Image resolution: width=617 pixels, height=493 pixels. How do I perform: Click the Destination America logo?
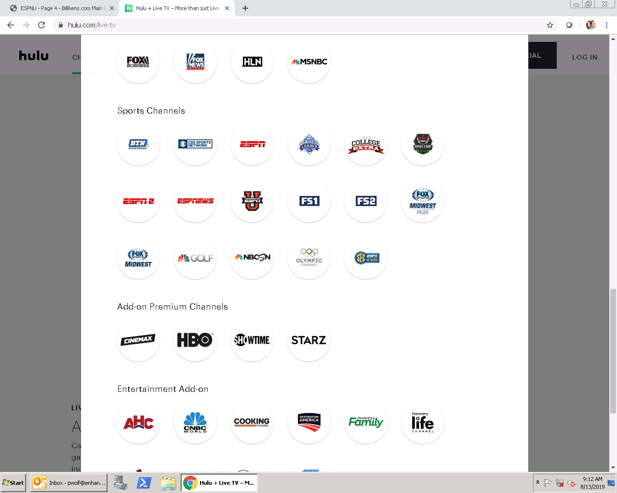309,422
